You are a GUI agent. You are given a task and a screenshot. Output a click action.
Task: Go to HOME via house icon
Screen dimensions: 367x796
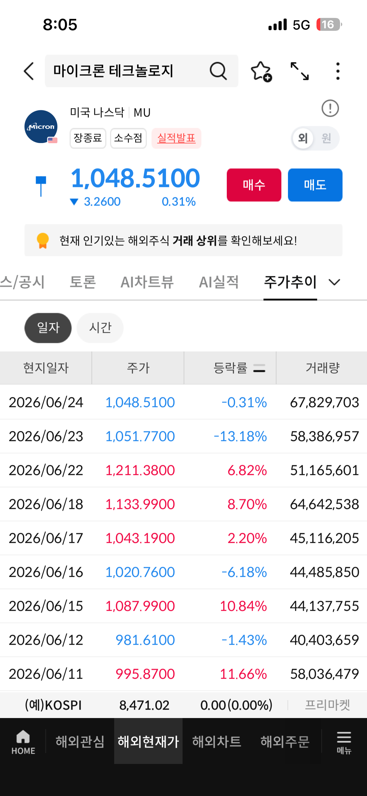23,742
